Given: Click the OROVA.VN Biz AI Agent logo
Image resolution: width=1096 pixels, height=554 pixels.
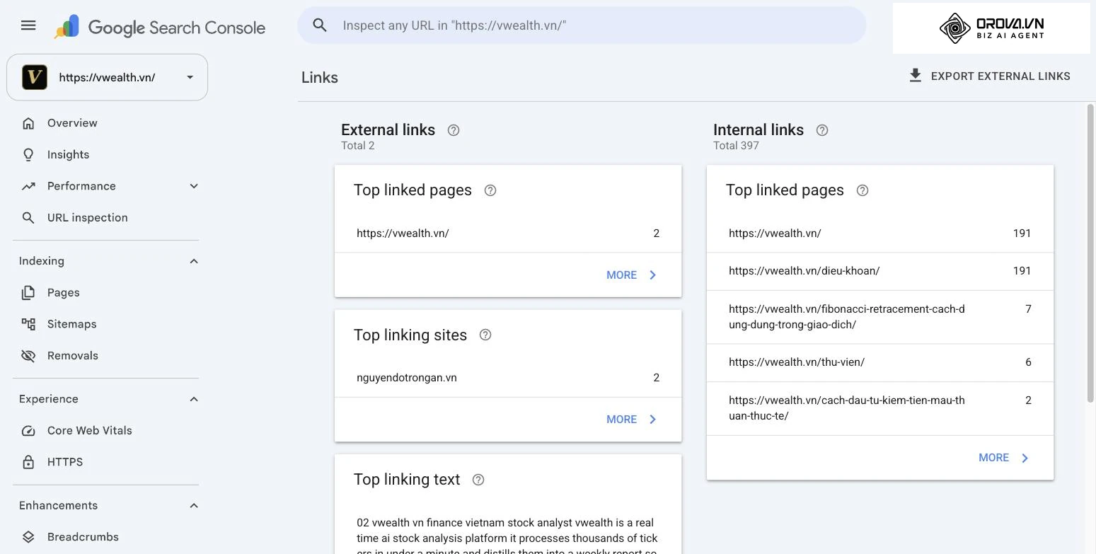Looking at the screenshot, I should [991, 28].
